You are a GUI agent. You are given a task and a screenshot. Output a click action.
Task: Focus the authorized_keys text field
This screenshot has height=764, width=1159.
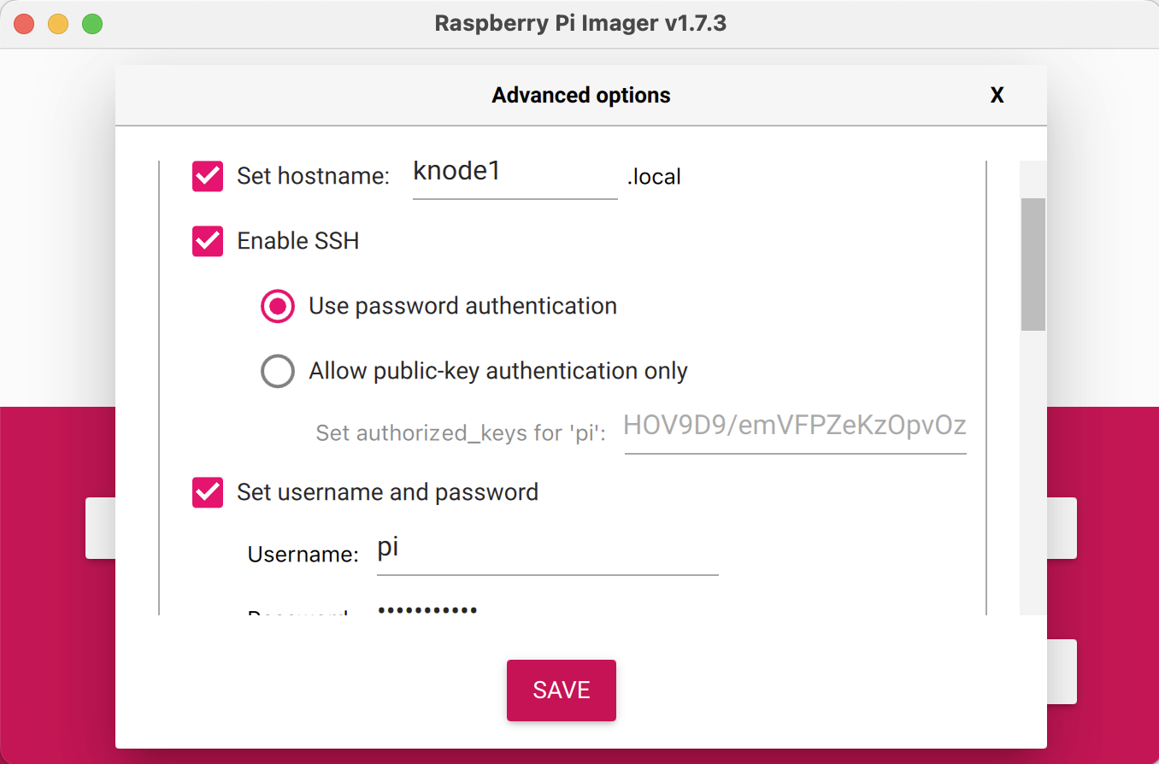(795, 426)
